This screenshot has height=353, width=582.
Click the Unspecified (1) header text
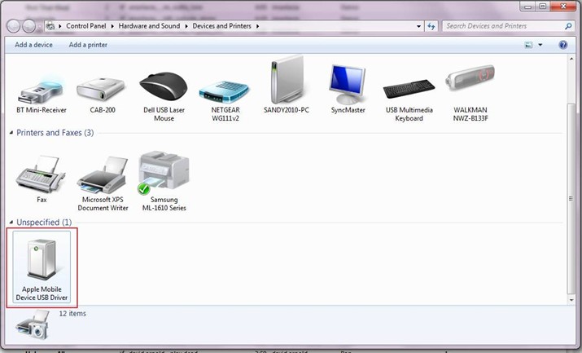pyautogui.click(x=44, y=223)
